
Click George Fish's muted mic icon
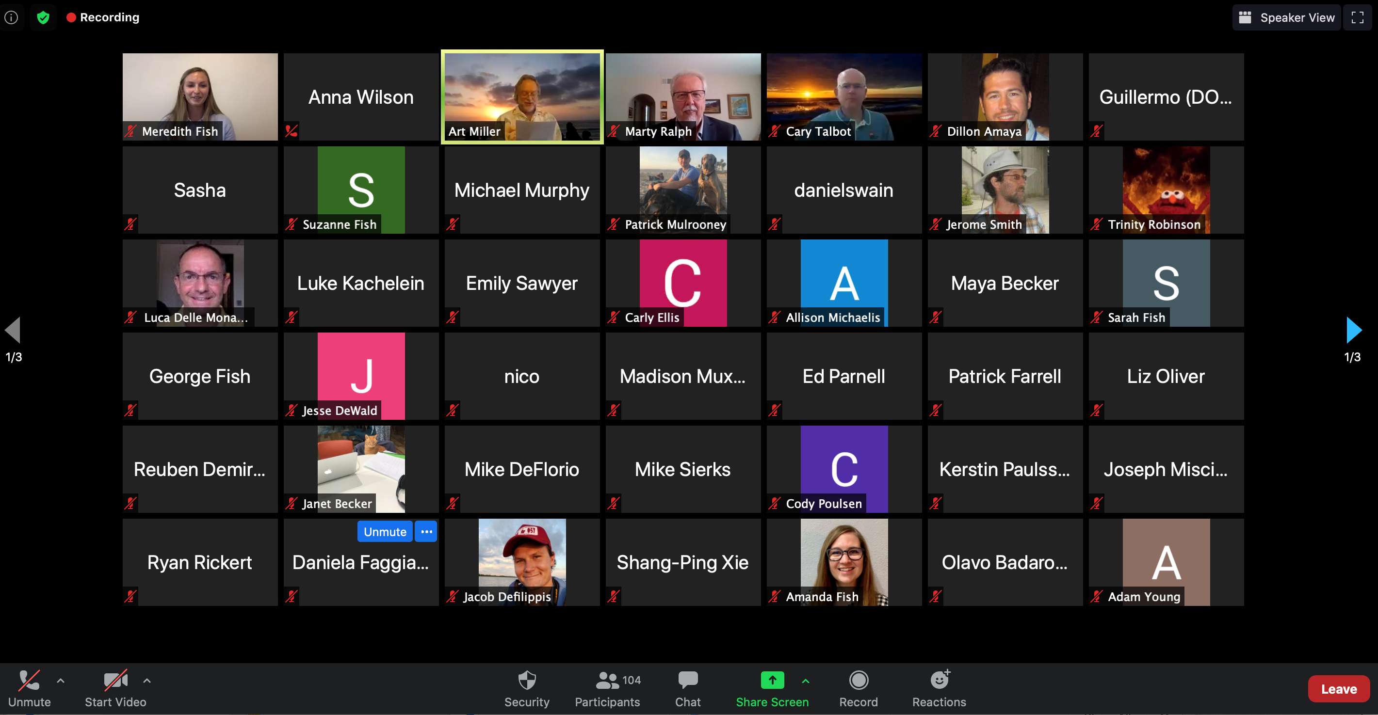pos(130,410)
